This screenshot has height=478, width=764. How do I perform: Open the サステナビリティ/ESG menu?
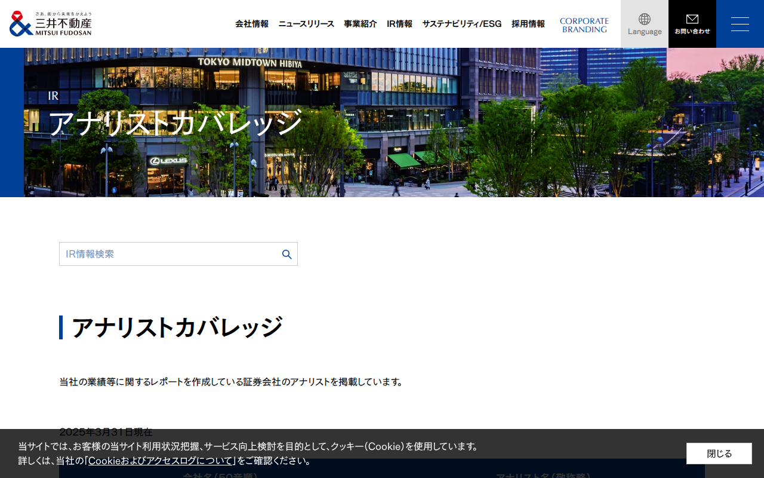pyautogui.click(x=462, y=24)
